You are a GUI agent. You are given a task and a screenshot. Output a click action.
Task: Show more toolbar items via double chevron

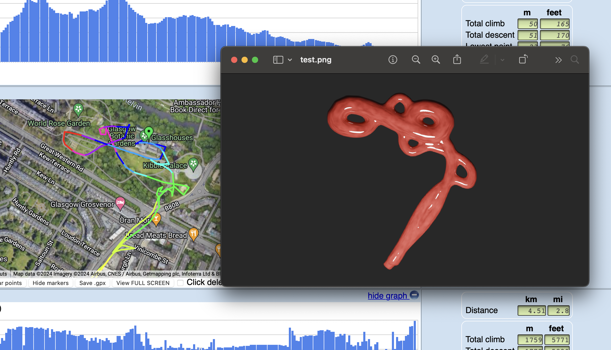558,60
